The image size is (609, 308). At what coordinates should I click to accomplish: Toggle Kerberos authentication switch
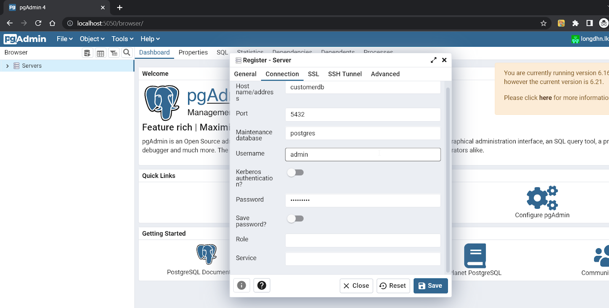tap(295, 173)
